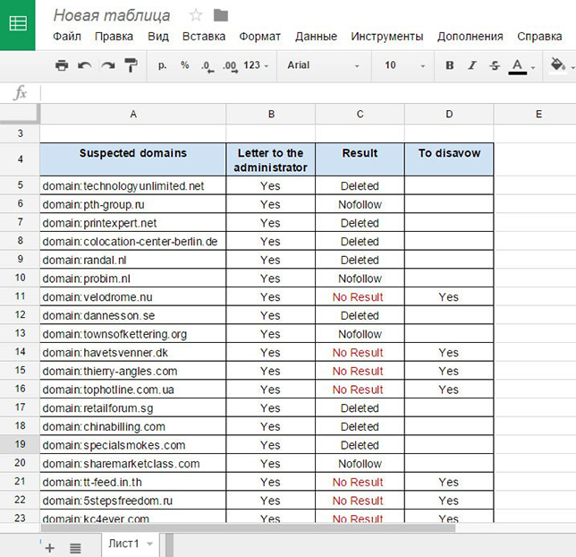This screenshot has height=557, width=576.
Task: Toggle strikethrough formatting
Action: pos(495,65)
